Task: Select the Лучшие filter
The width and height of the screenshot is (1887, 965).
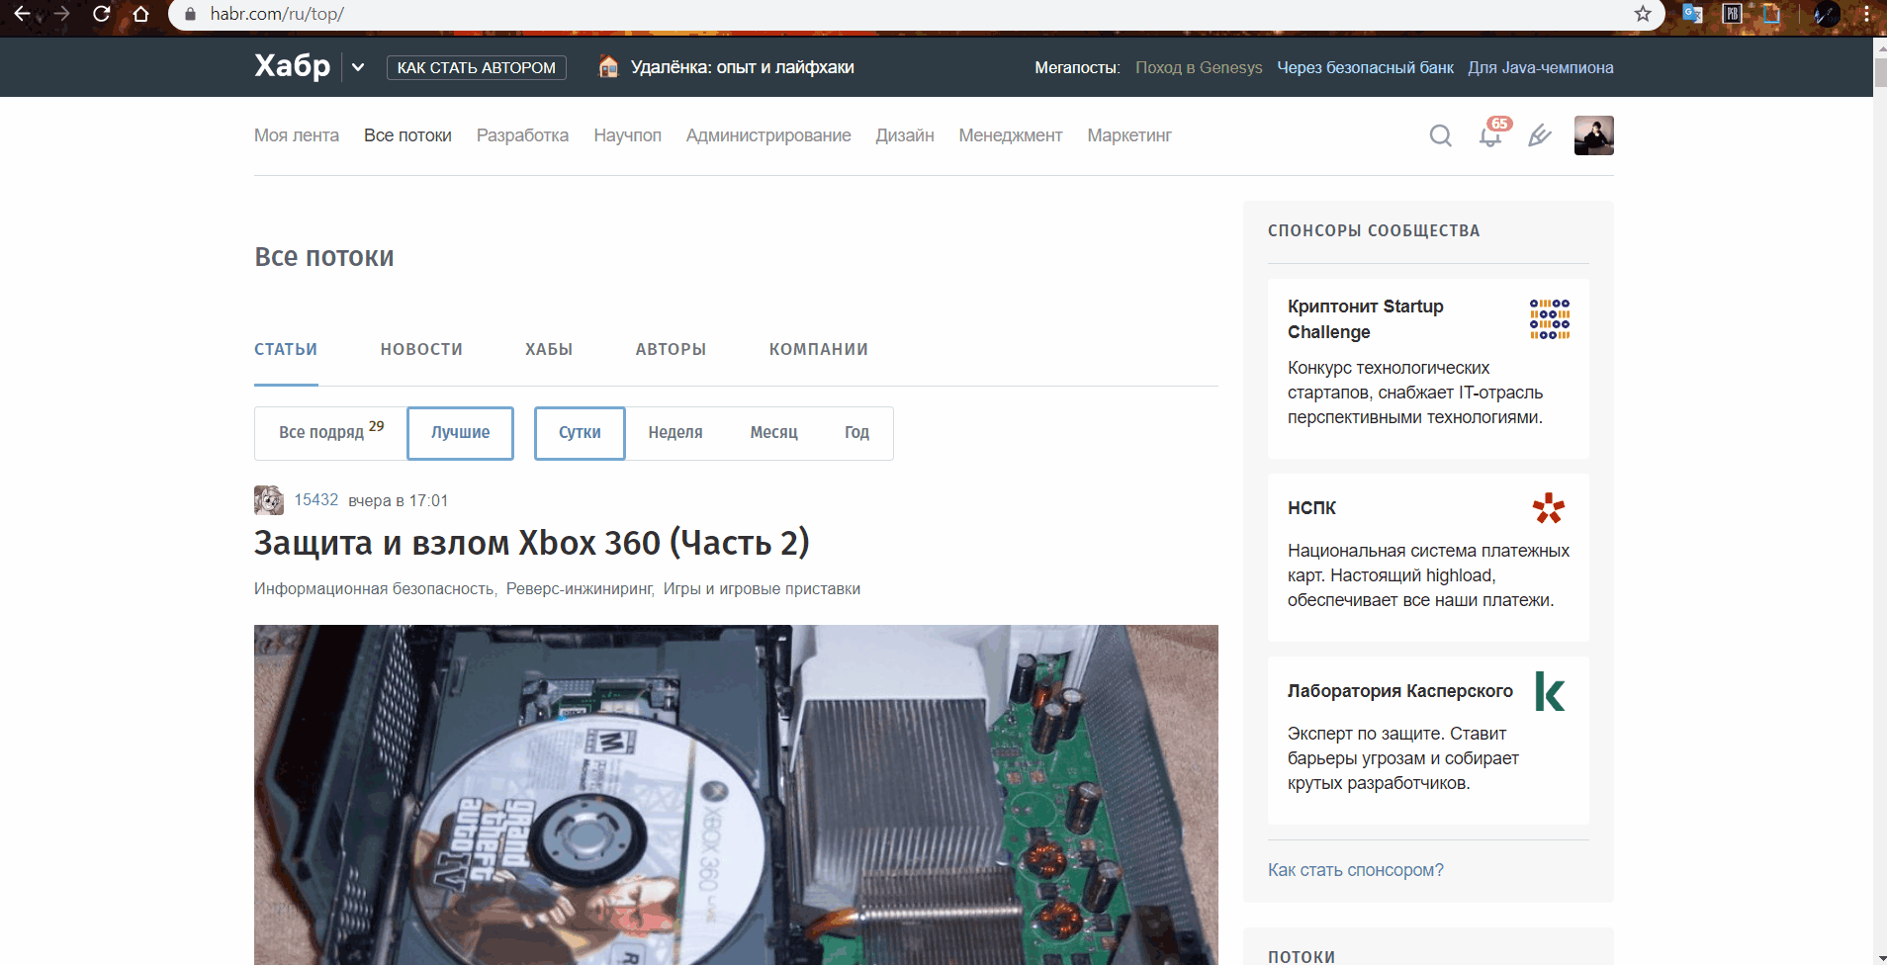Action: coord(461,433)
